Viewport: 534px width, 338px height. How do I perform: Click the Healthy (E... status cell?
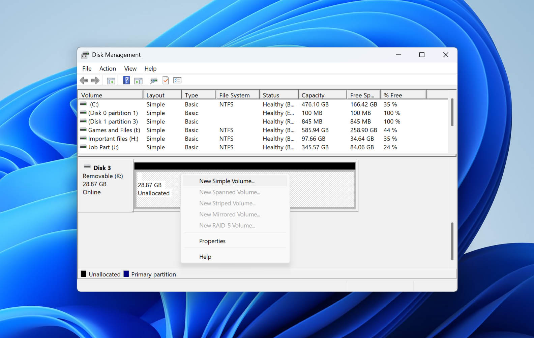pyautogui.click(x=278, y=113)
